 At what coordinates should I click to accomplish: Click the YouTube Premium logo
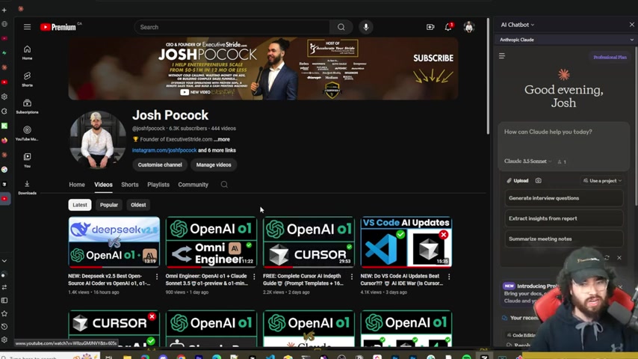(58, 27)
